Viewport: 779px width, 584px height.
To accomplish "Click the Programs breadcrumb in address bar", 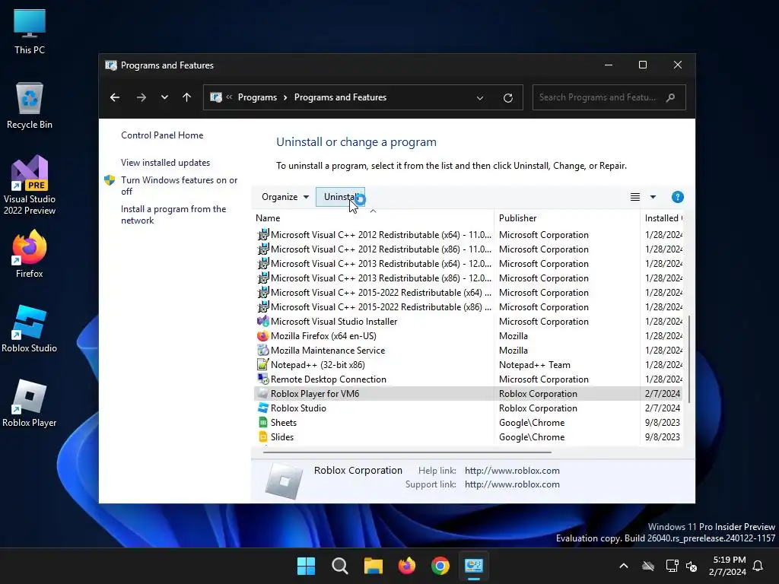I will (x=257, y=97).
